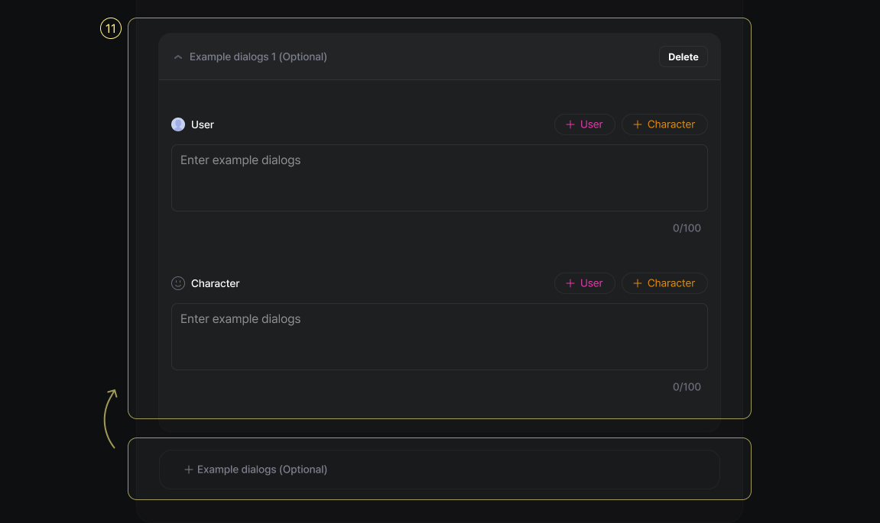The image size is (880, 523).
Task: Click the yellow circled number 11 badge
Action: [111, 29]
